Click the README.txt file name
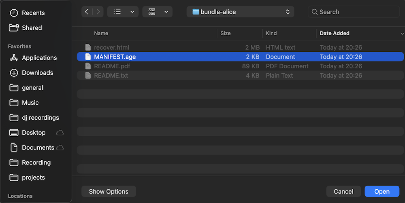The width and height of the screenshot is (405, 203). 111,75
